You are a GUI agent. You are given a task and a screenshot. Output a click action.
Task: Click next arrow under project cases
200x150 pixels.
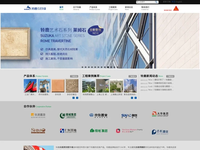(x=136, y=98)
